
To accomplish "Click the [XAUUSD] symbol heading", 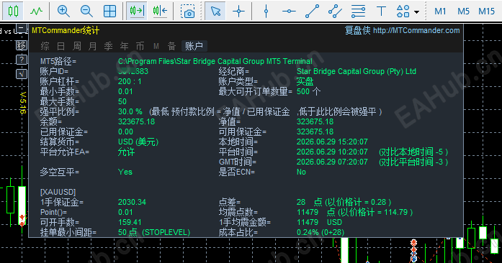I will coord(58,192).
